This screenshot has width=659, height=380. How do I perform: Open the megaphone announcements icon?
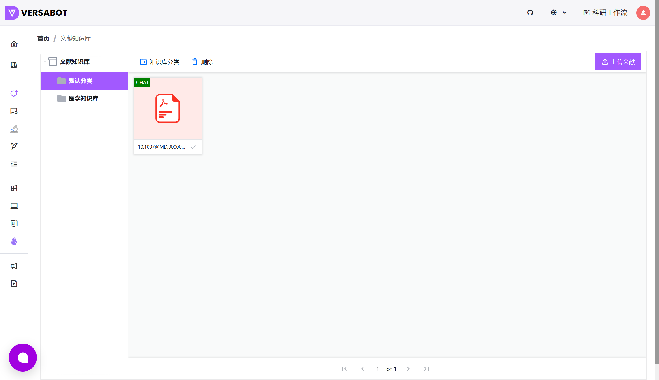14,266
